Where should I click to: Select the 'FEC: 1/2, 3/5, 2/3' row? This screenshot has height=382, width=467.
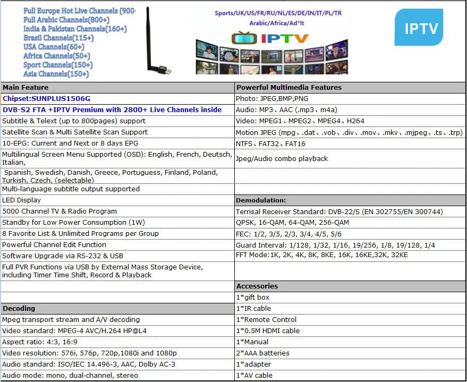coord(350,234)
